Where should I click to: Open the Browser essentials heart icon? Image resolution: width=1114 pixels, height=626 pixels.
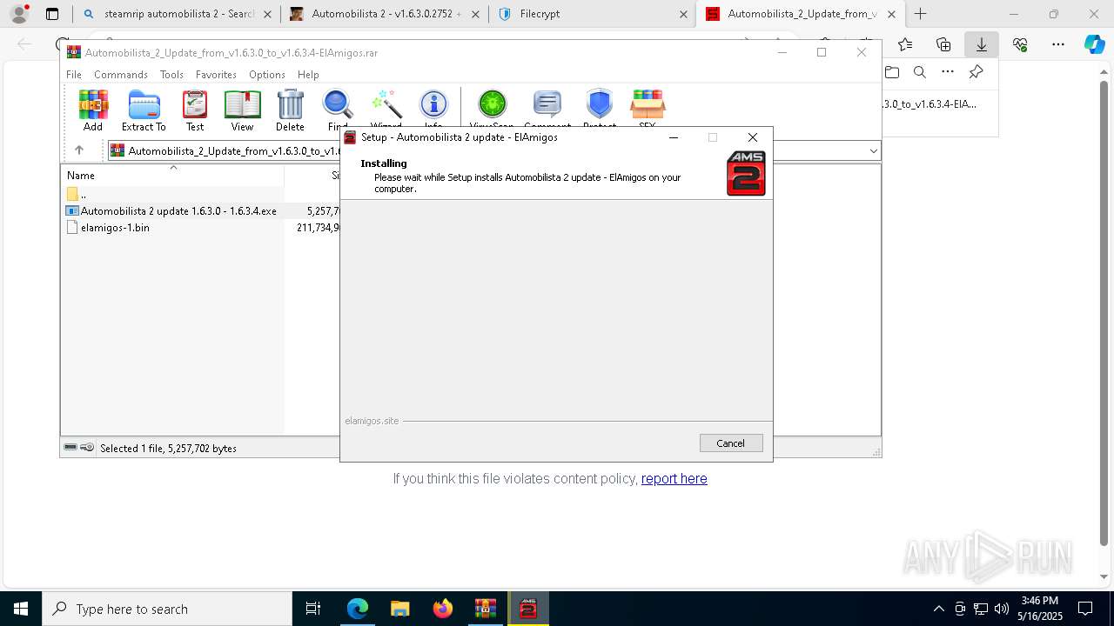click(1020, 44)
